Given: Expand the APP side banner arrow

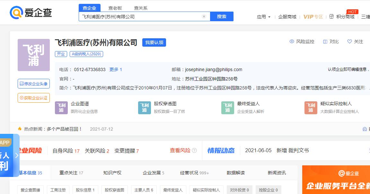Looking at the screenshot, I should click(16, 155).
